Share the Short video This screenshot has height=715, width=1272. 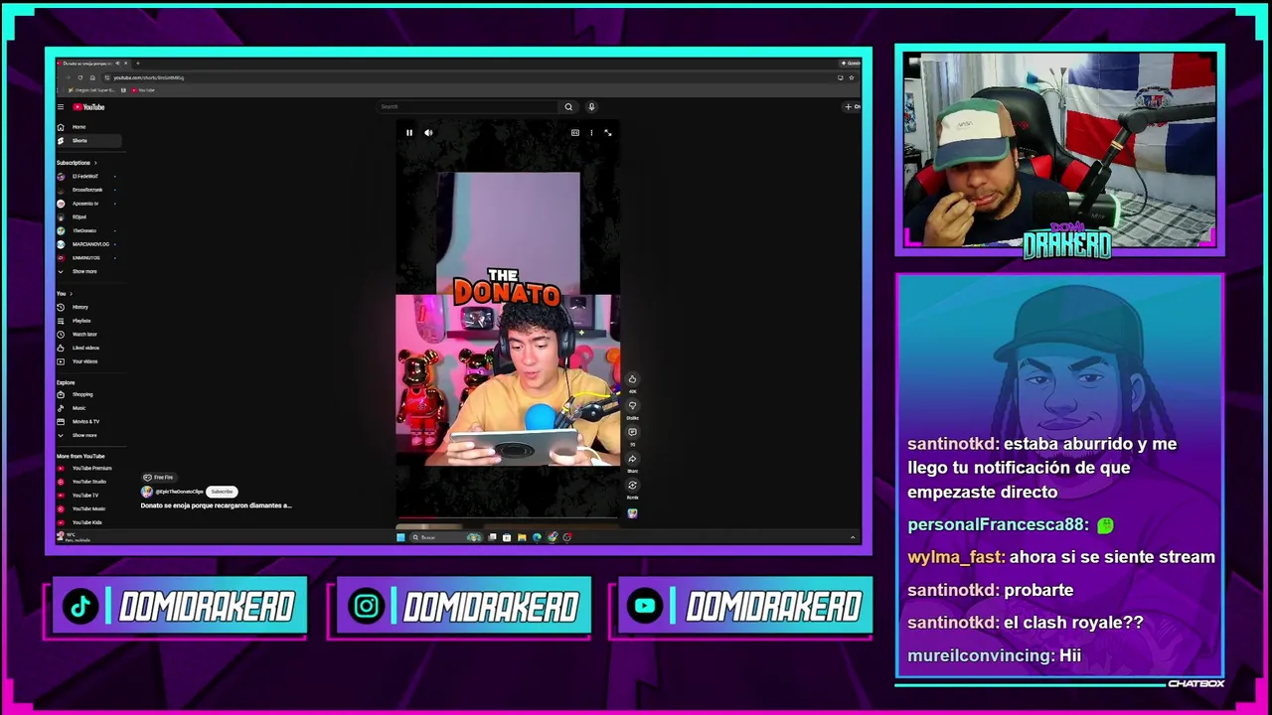(x=632, y=460)
